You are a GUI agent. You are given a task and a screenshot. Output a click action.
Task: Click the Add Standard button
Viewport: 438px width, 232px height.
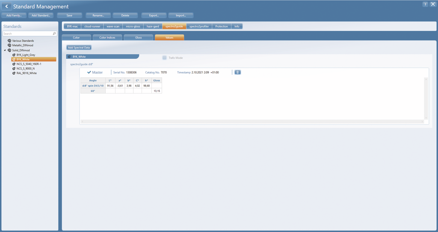(x=41, y=15)
